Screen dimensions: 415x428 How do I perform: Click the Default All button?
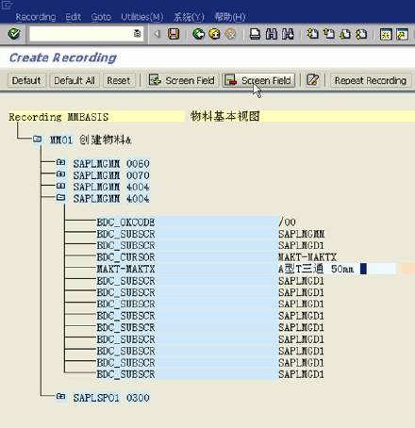click(x=75, y=80)
